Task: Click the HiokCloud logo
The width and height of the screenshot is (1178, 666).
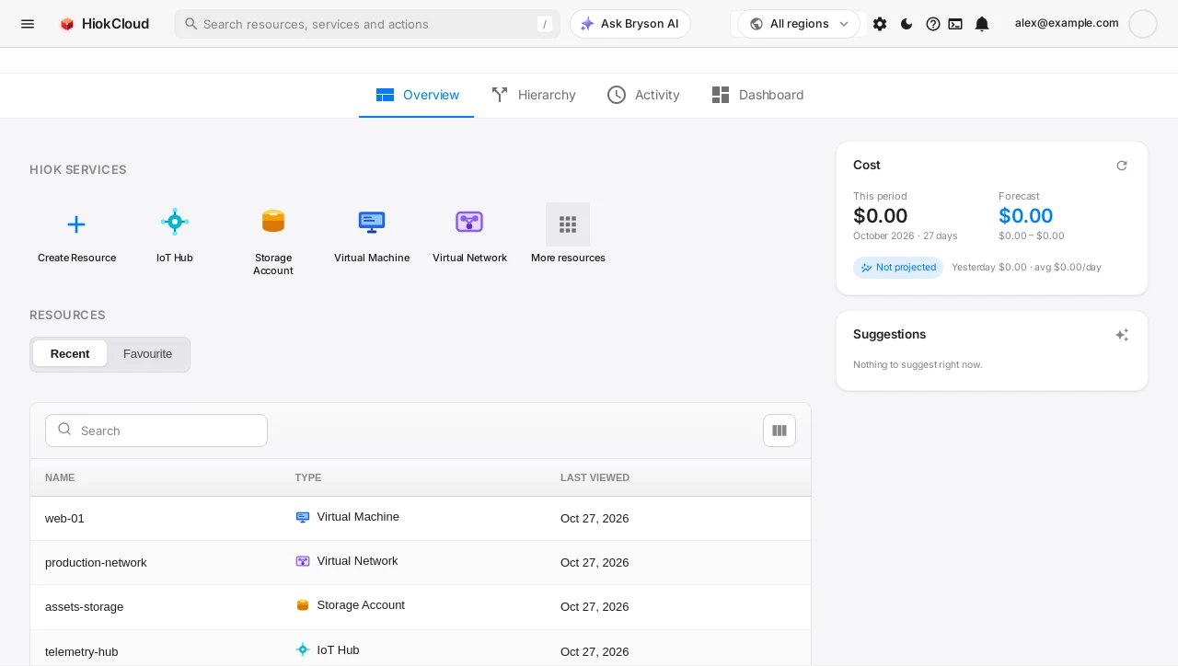Action: [x=104, y=24]
